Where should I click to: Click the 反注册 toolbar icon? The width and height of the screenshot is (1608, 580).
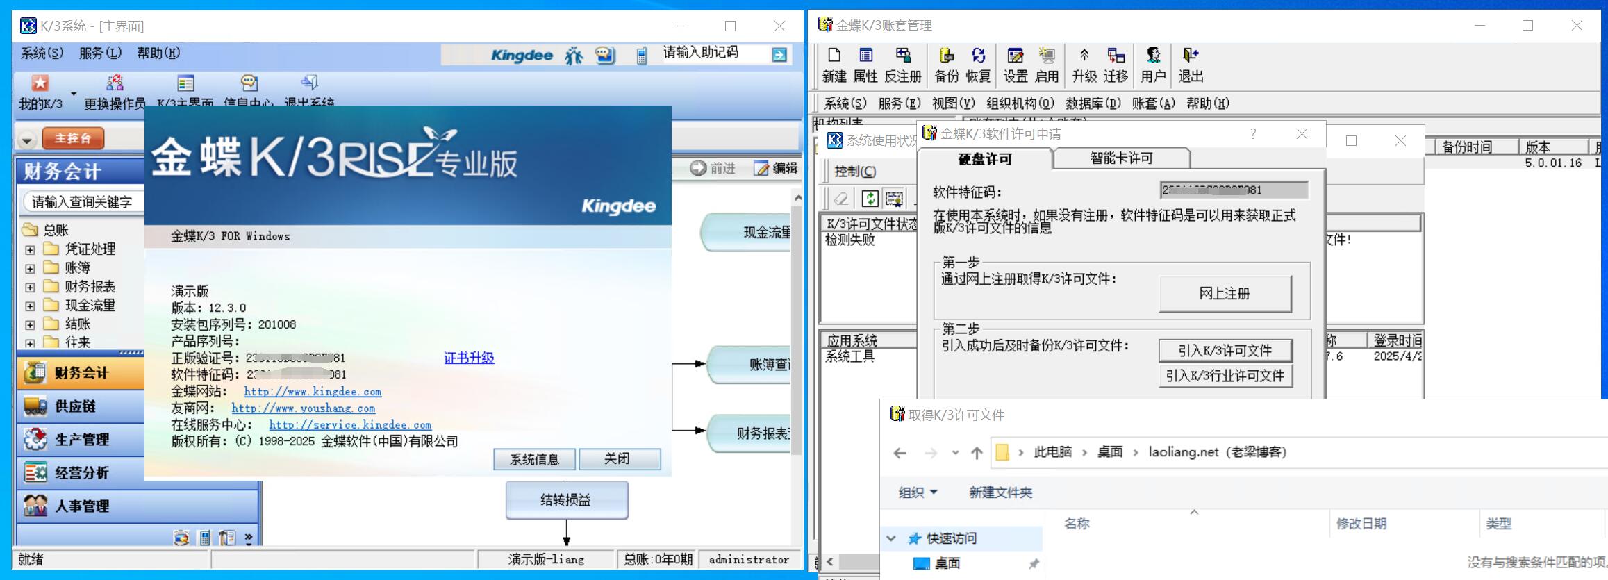pyautogui.click(x=903, y=55)
